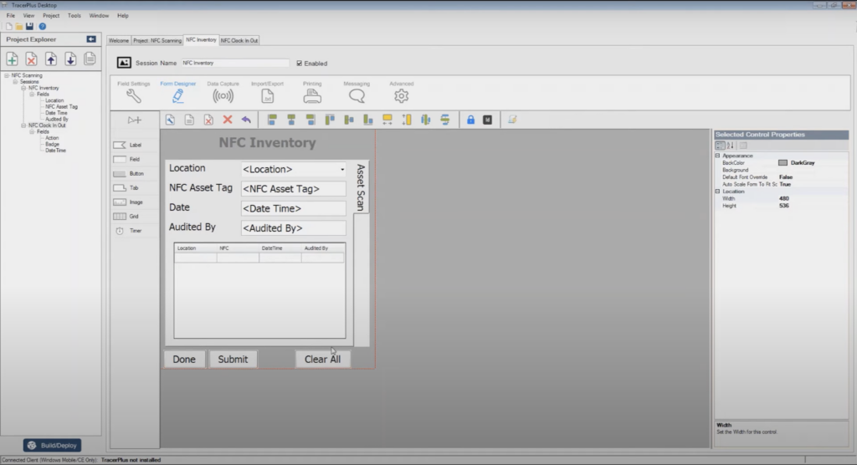Viewport: 857px width, 465px height.
Task: Open the View menu
Action: (28, 15)
